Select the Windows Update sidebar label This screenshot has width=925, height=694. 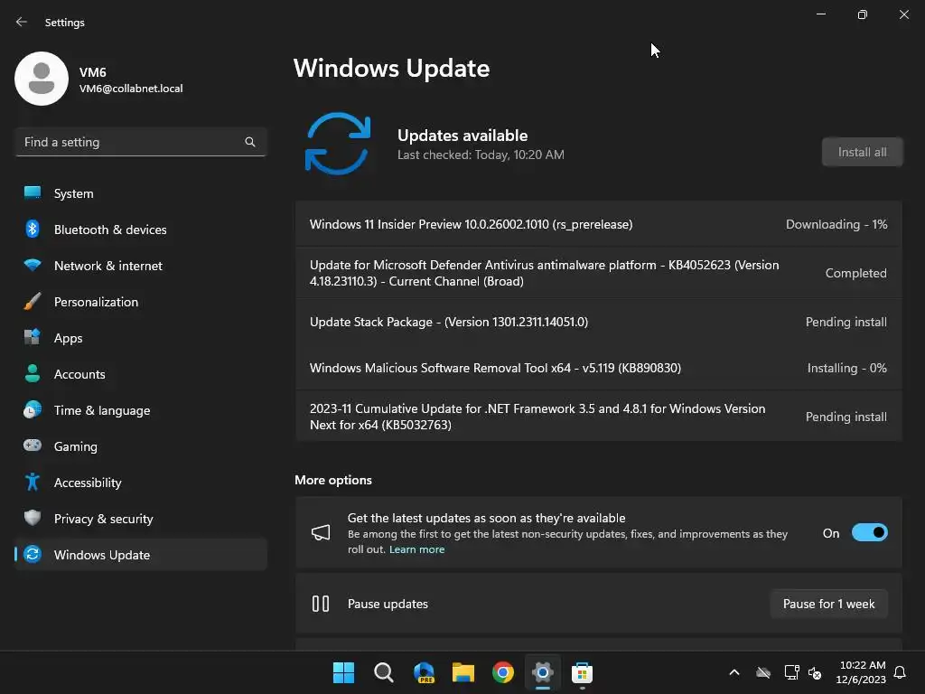102,555
